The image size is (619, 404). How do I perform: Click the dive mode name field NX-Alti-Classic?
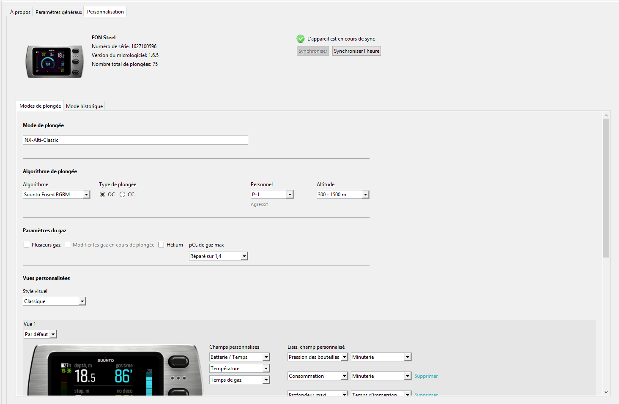point(135,140)
